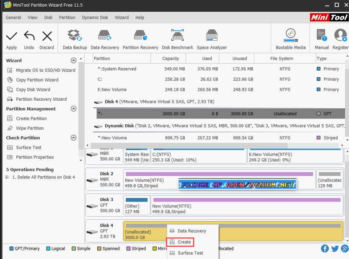Click the Disk 2 drive icon in disk map
Viewport: 349px width, 259px height.
coord(92,180)
